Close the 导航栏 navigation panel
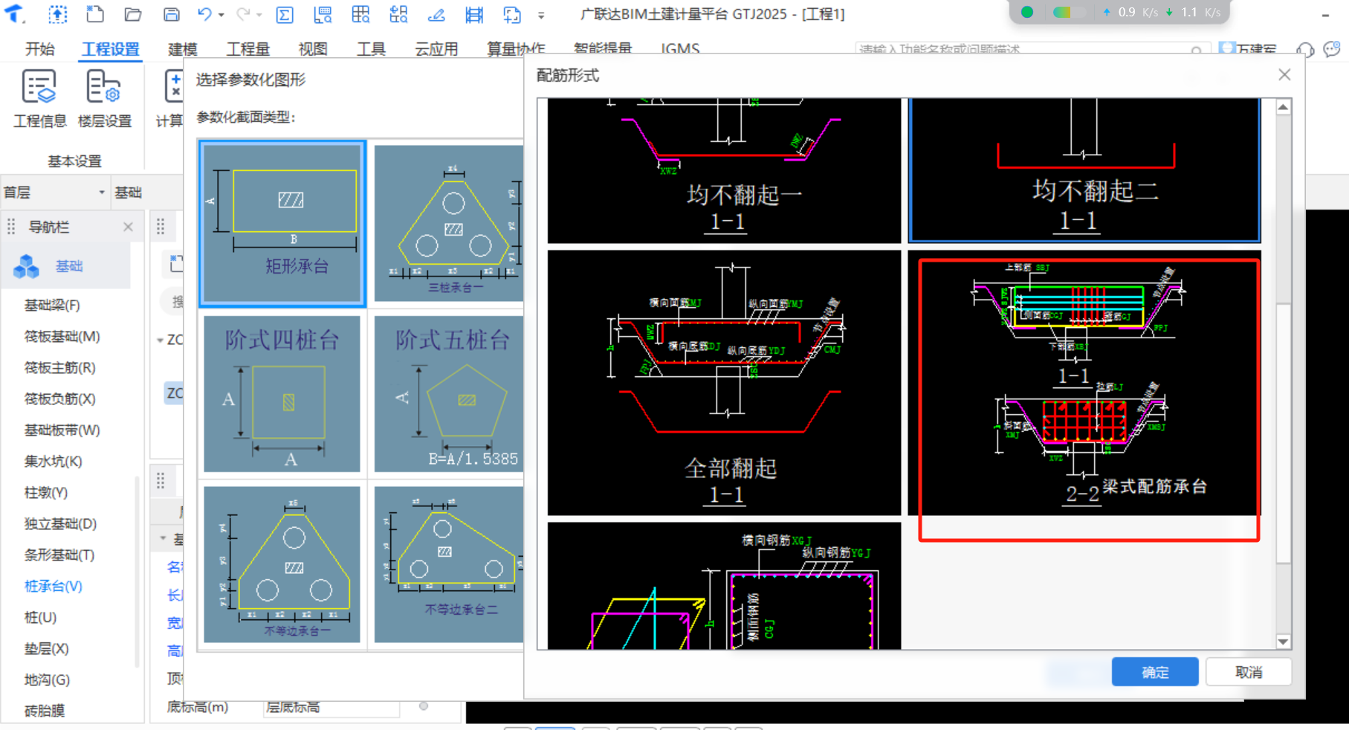This screenshot has height=730, width=1349. pyautogui.click(x=128, y=227)
